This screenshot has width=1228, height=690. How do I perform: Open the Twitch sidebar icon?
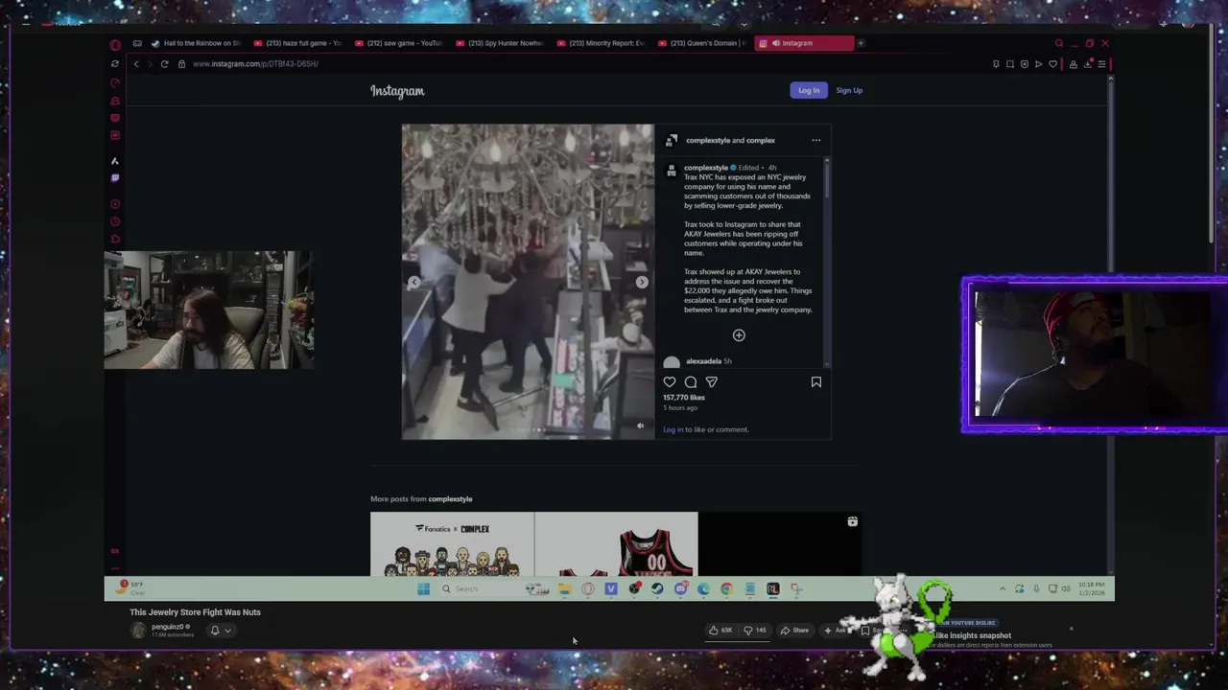click(115, 177)
